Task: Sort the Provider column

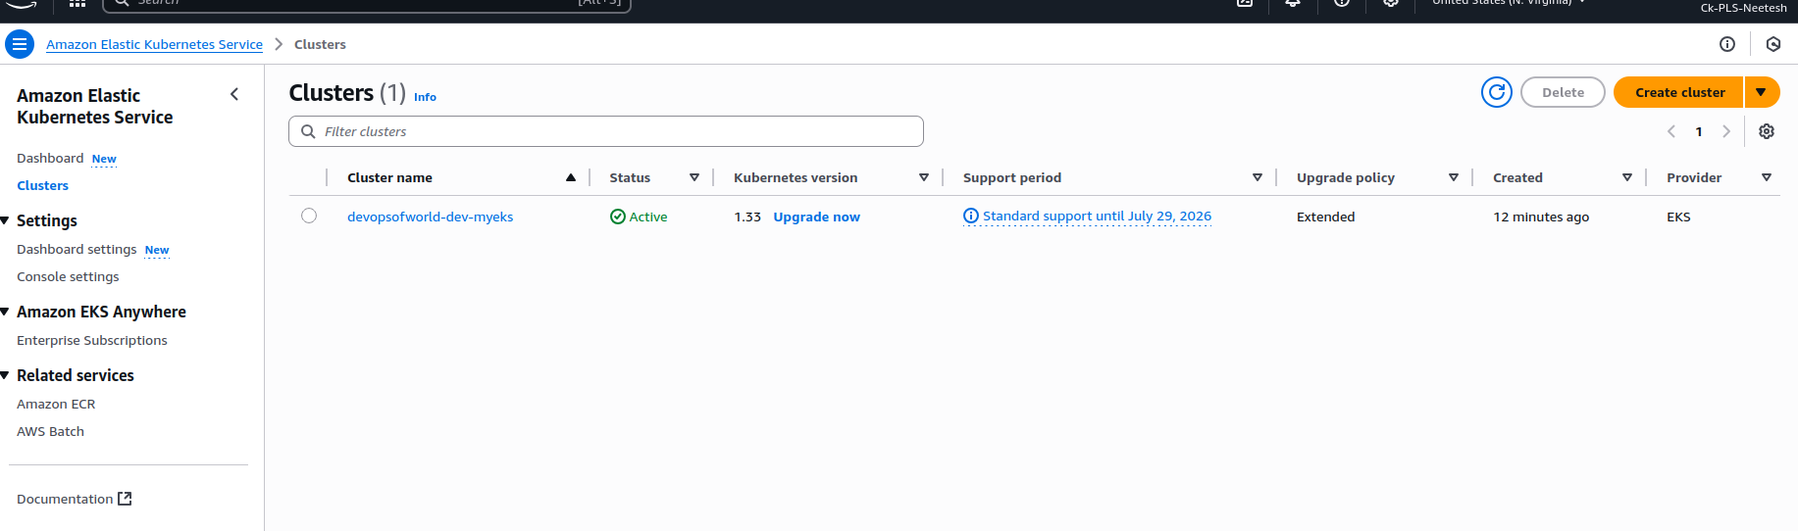Action: click(1767, 177)
